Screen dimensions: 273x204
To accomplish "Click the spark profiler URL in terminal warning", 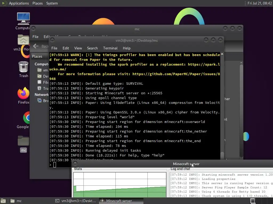I will coord(204,64).
